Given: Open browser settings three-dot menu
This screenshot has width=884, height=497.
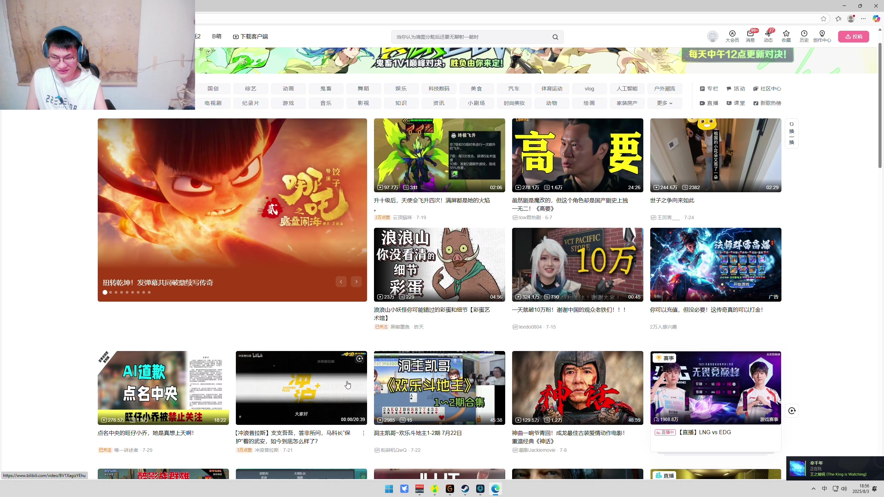Looking at the screenshot, I should pyautogui.click(x=863, y=19).
